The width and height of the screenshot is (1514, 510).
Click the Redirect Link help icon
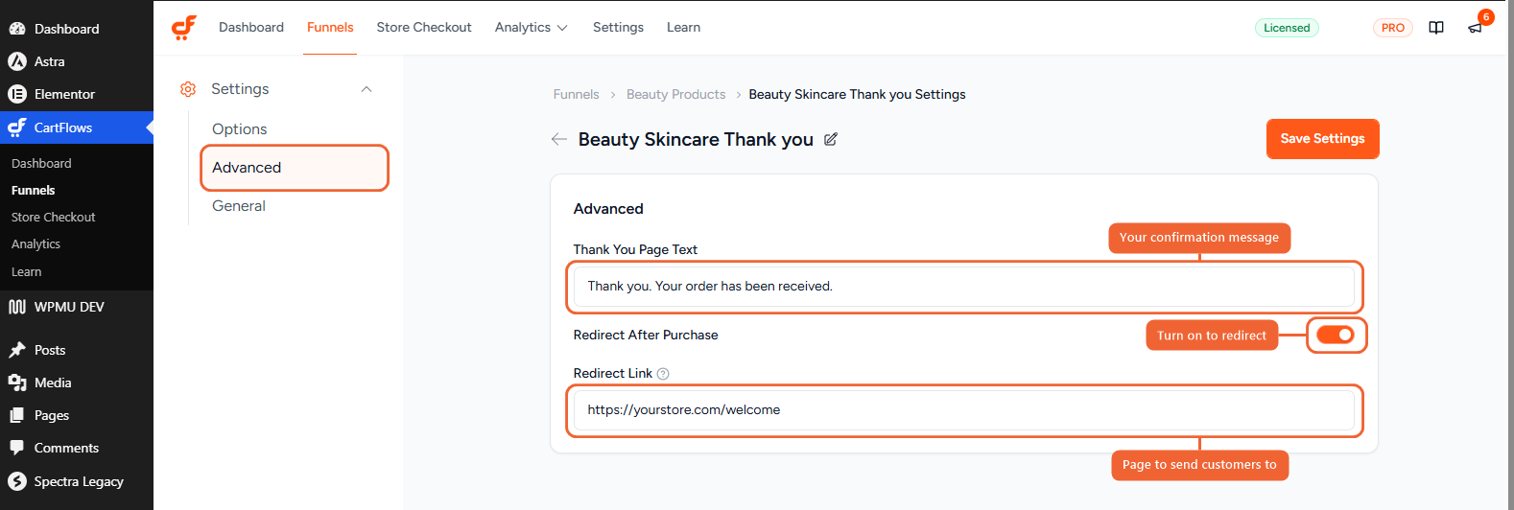[663, 374]
